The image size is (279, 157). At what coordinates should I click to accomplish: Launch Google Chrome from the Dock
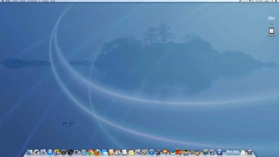point(91,152)
